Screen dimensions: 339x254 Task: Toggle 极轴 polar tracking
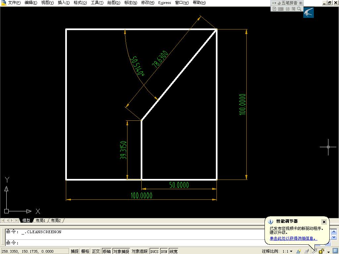pos(107,251)
